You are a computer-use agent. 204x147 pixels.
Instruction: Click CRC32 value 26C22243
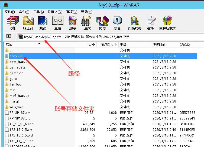[x=187, y=118]
